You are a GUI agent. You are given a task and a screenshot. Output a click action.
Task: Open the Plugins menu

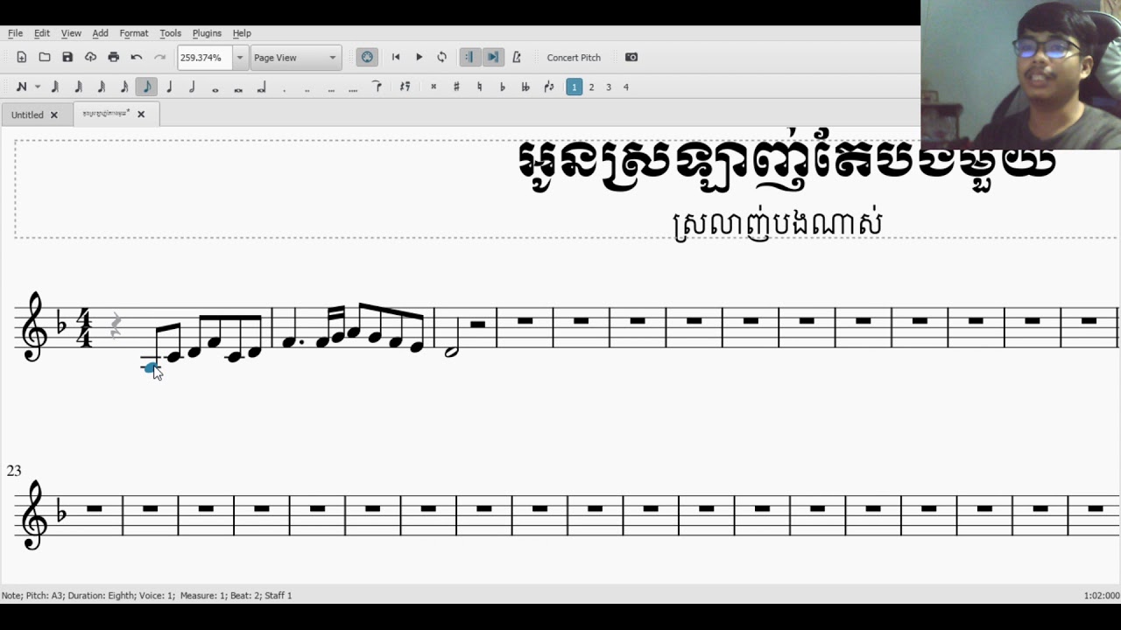(x=207, y=33)
